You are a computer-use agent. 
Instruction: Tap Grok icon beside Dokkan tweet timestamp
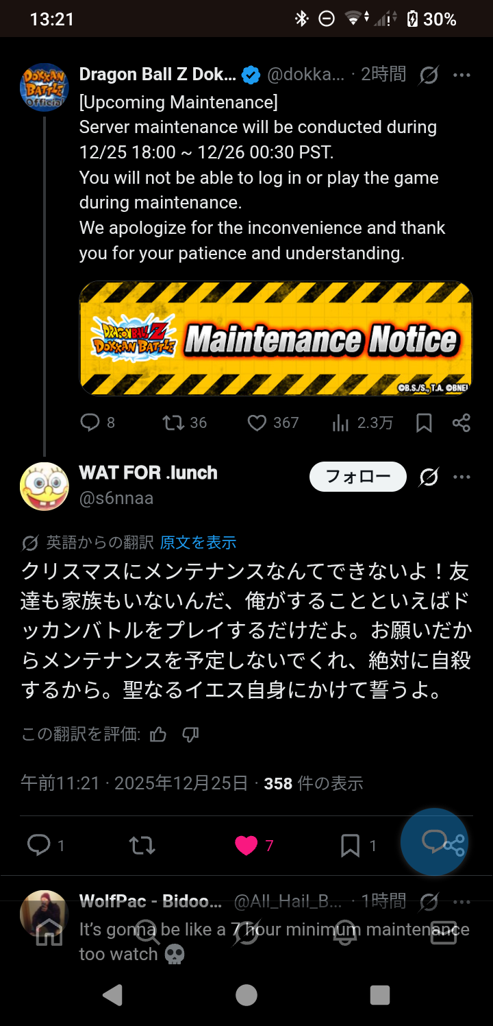[x=429, y=75]
